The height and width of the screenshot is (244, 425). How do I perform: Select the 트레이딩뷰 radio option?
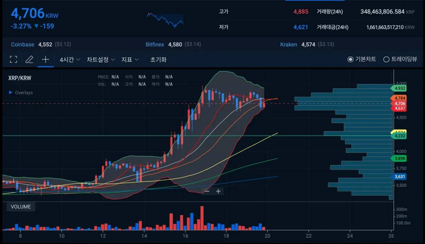[x=400, y=59]
